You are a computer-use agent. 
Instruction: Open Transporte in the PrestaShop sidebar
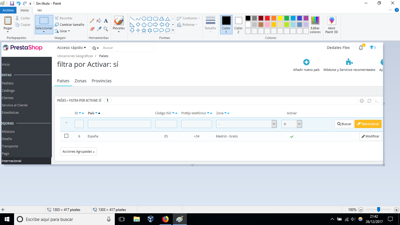click(x=10, y=146)
